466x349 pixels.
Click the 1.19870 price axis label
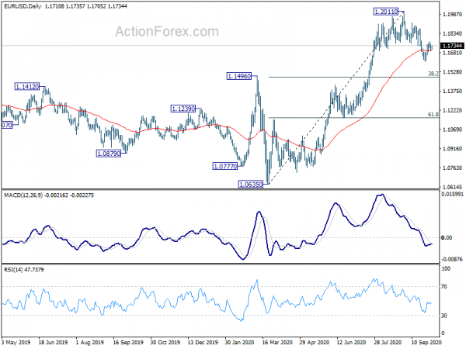tap(452, 14)
